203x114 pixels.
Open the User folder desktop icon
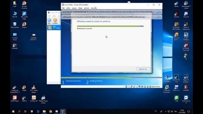[x=15, y=4]
